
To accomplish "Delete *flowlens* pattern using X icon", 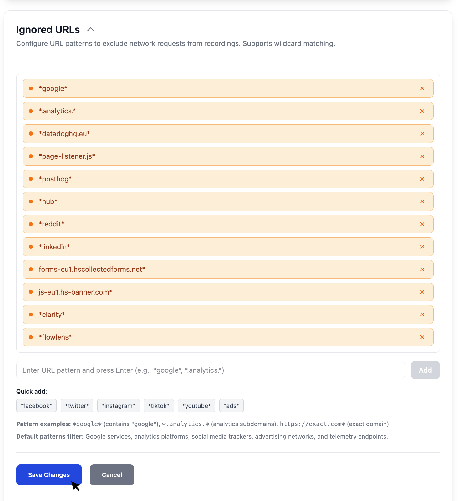I will click(x=422, y=337).
